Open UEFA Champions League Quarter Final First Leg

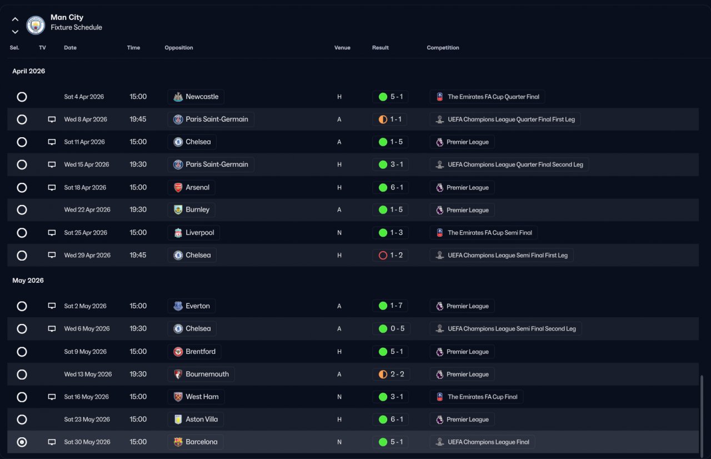(505, 119)
